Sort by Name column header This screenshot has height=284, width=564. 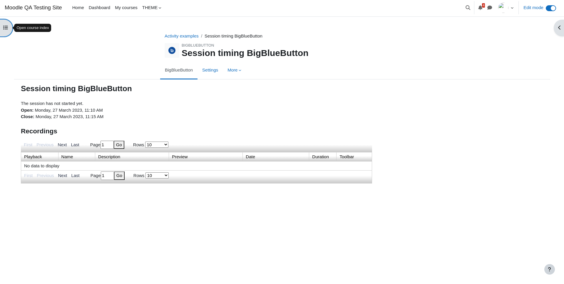pyautogui.click(x=77, y=157)
